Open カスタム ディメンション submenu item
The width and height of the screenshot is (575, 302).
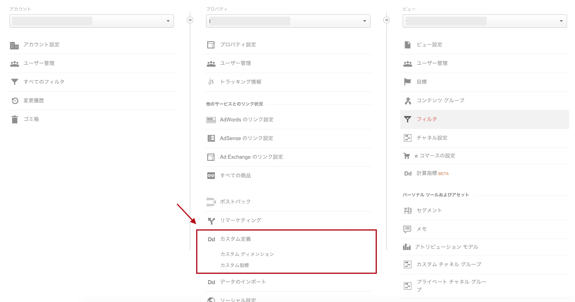[x=247, y=254]
